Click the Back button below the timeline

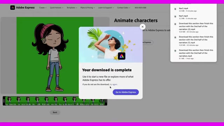(55, 112)
